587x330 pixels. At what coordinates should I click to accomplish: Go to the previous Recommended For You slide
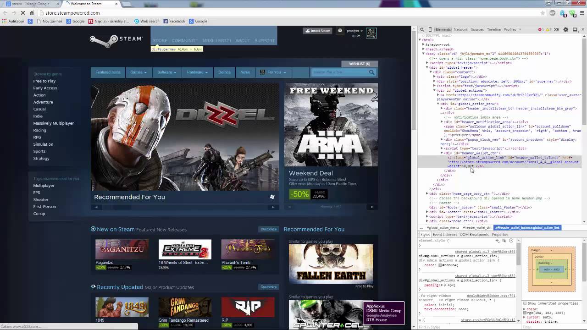pyautogui.click(x=96, y=207)
